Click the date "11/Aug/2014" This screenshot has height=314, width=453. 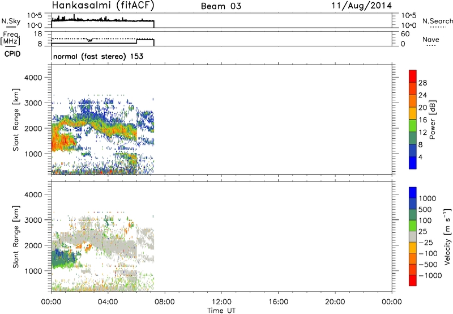click(361, 6)
